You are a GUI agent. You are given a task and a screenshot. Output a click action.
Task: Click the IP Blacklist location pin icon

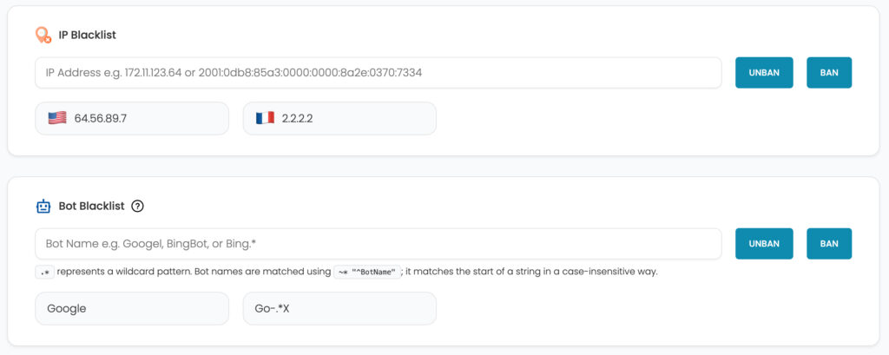43,35
